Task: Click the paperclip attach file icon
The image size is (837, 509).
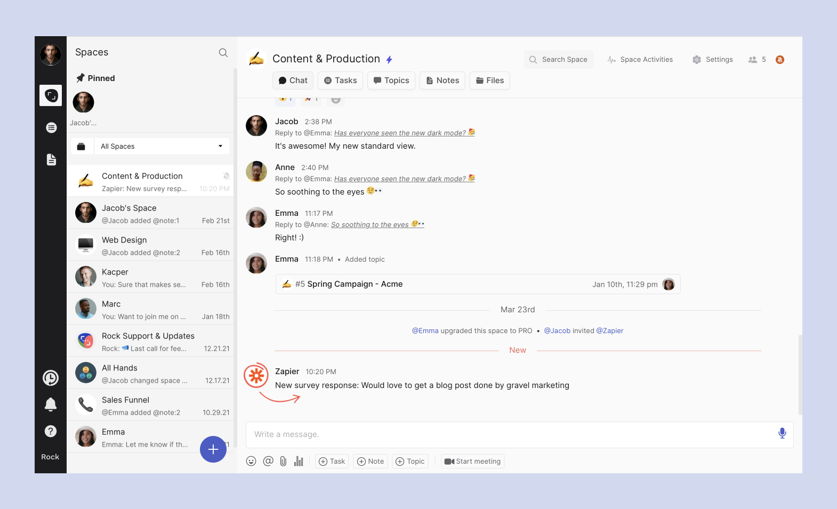Action: click(x=283, y=461)
